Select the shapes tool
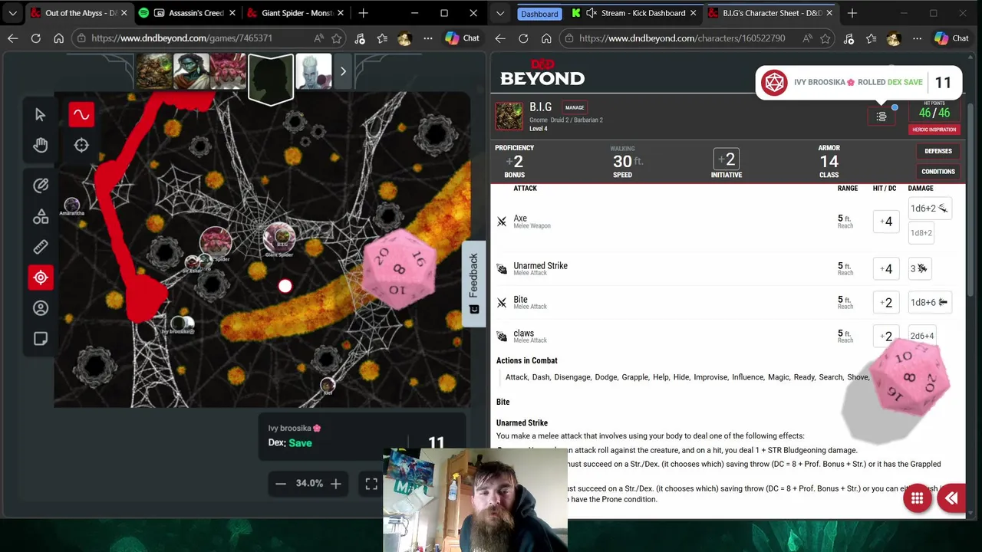982x552 pixels. tap(41, 216)
